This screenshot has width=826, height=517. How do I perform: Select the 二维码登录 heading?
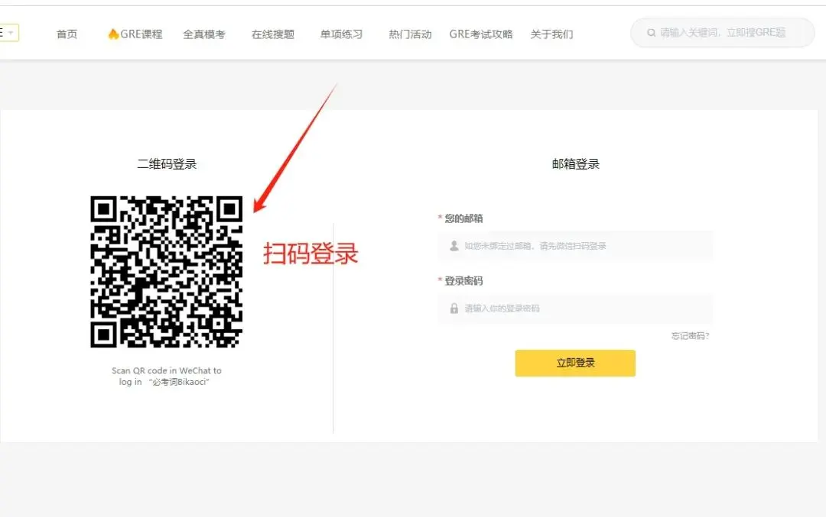point(167,164)
